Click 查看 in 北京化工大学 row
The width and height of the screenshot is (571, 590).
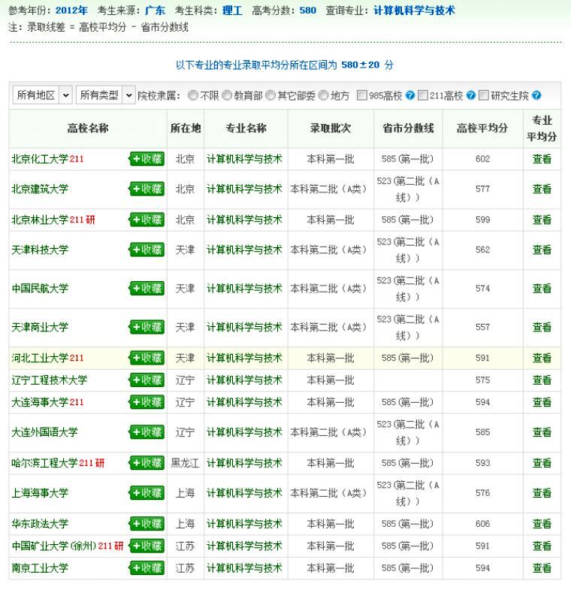(542, 159)
